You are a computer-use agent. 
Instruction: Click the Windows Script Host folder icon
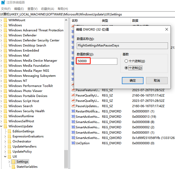click(5, 101)
